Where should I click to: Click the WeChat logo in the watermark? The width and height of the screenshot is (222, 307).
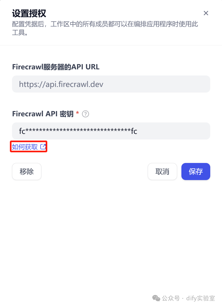(x=156, y=298)
